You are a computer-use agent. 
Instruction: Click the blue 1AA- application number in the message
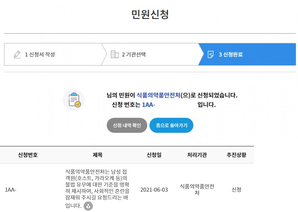click(148, 105)
